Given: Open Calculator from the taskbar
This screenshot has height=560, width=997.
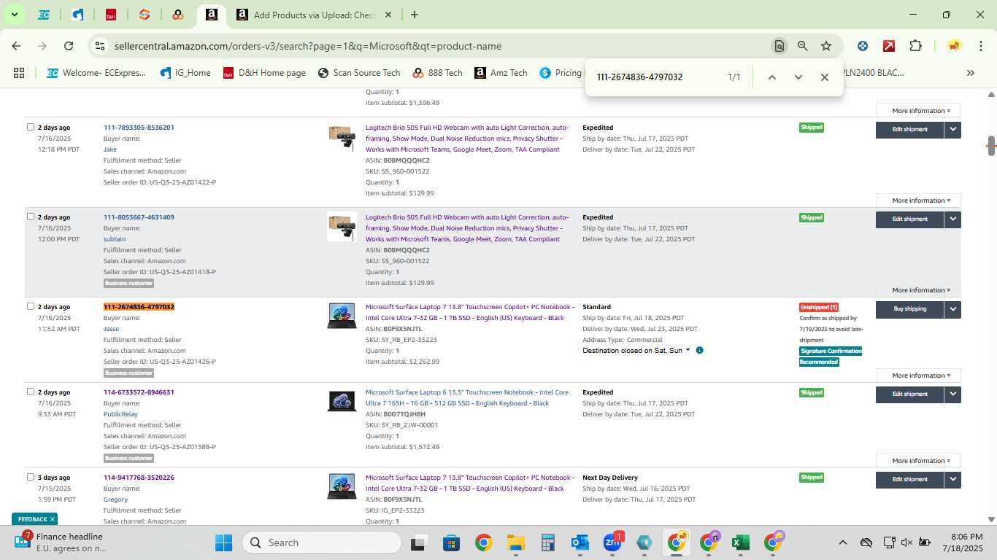Looking at the screenshot, I should (x=548, y=542).
